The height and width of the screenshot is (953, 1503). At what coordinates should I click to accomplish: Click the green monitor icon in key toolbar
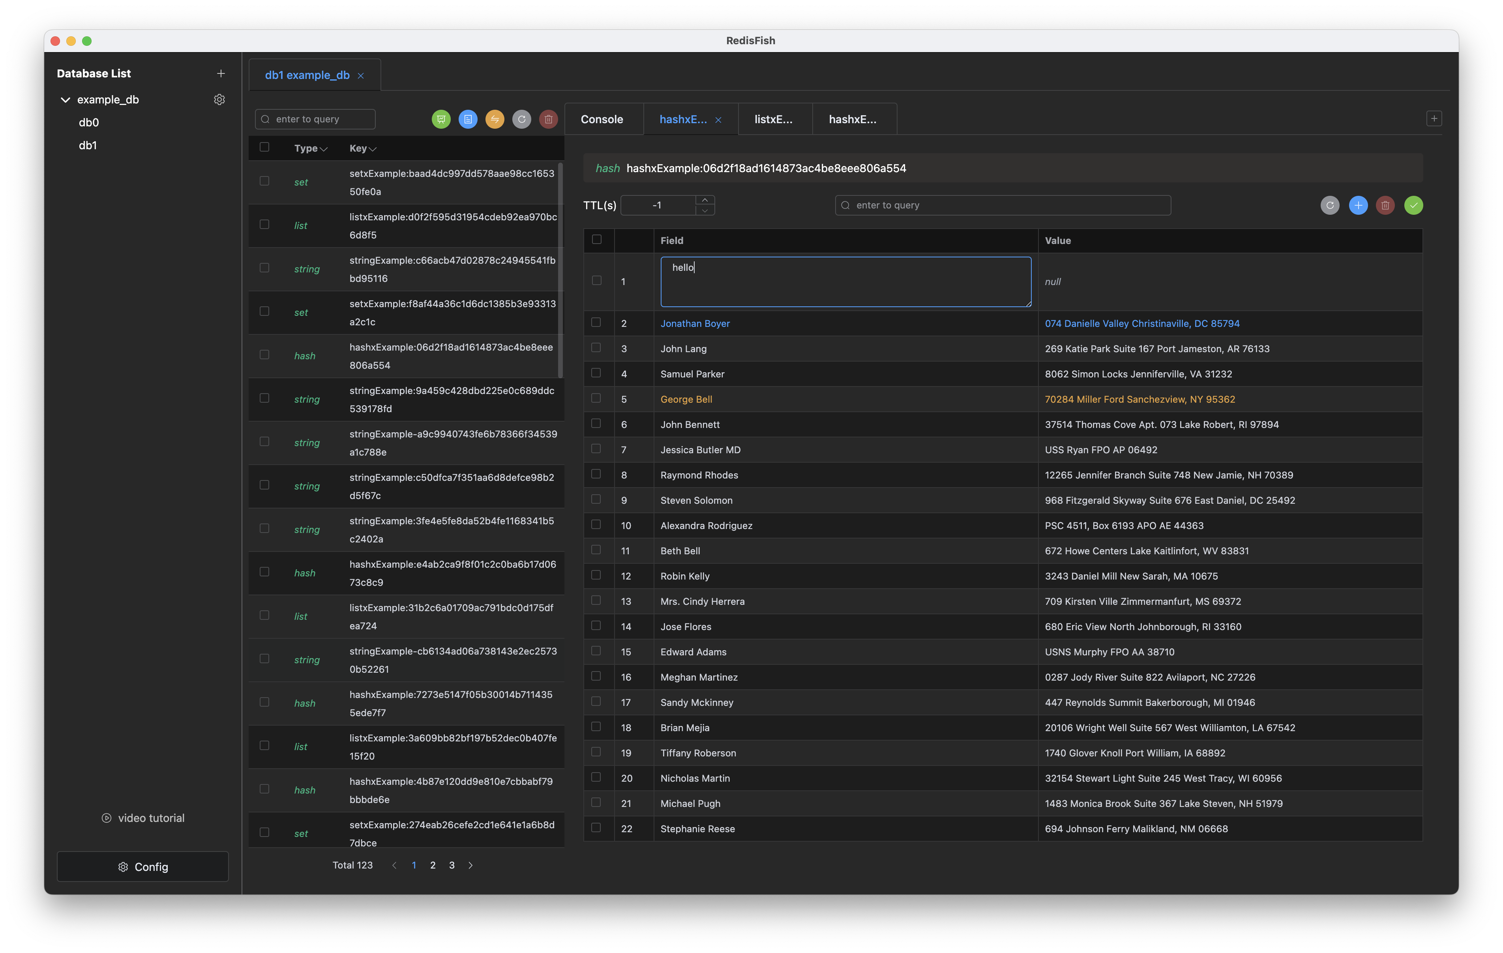coord(440,119)
